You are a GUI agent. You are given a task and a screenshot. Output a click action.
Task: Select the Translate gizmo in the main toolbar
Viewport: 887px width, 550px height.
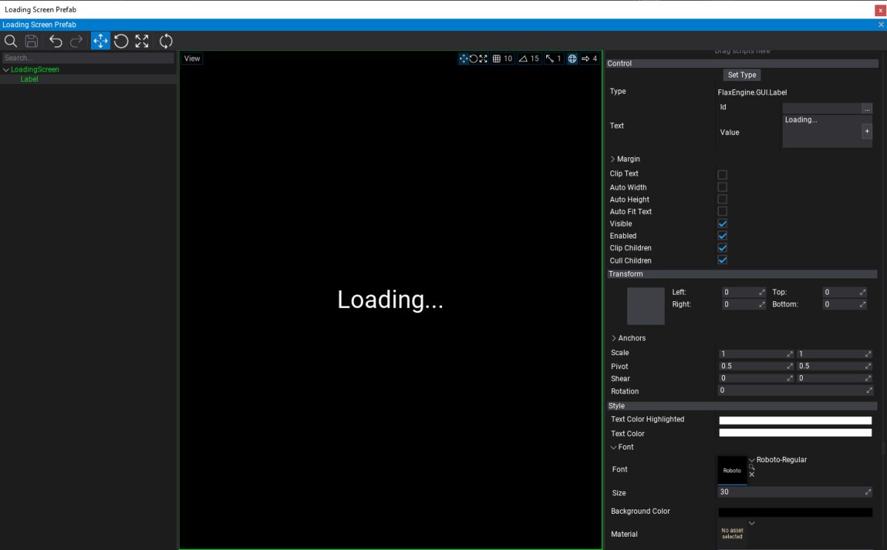[100, 41]
